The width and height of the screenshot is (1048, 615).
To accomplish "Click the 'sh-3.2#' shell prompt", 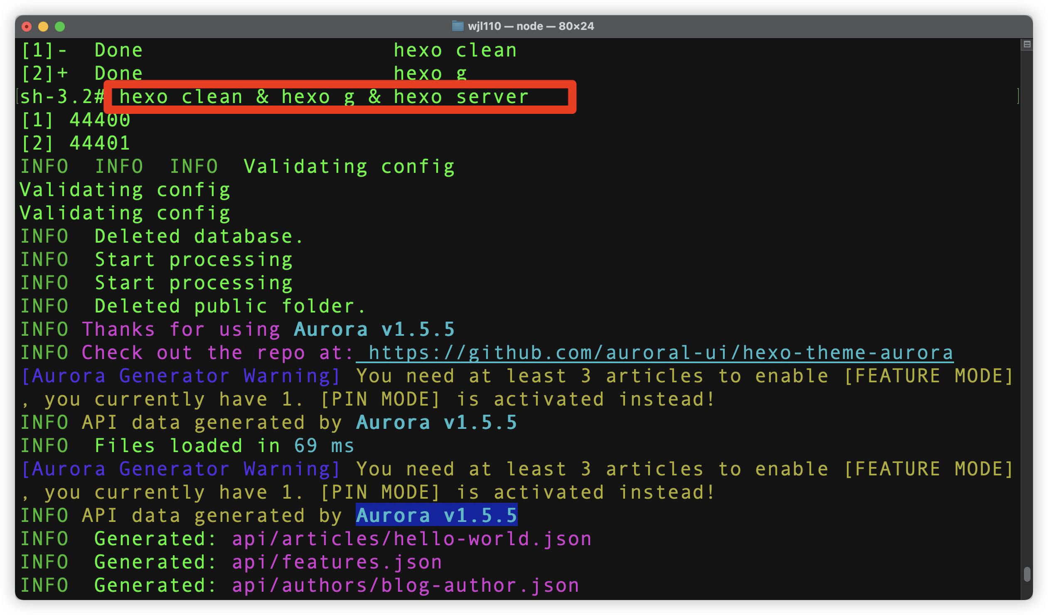I will pyautogui.click(x=62, y=96).
